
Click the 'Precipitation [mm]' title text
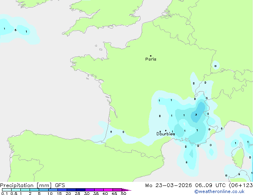tap(26, 185)
